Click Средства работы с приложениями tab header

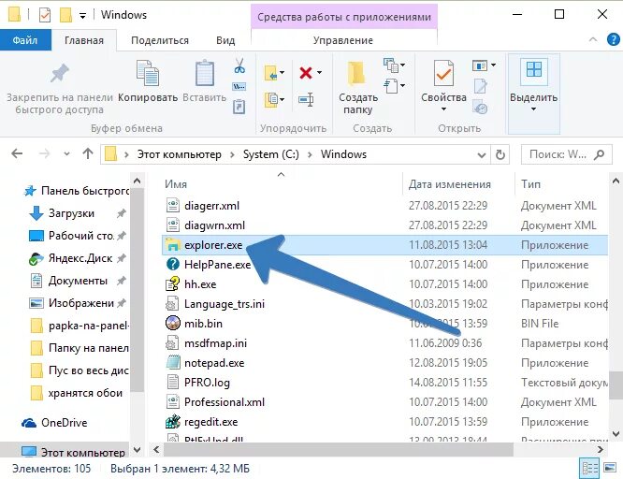point(344,17)
